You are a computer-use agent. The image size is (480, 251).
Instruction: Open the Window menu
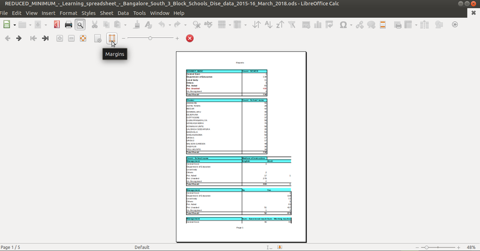point(160,13)
